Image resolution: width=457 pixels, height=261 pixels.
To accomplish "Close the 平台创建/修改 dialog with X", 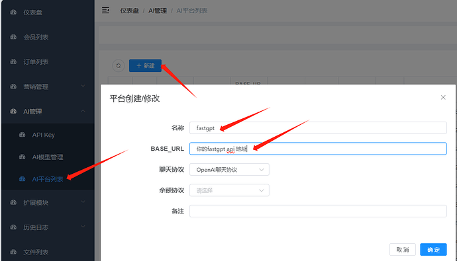I will (443, 97).
